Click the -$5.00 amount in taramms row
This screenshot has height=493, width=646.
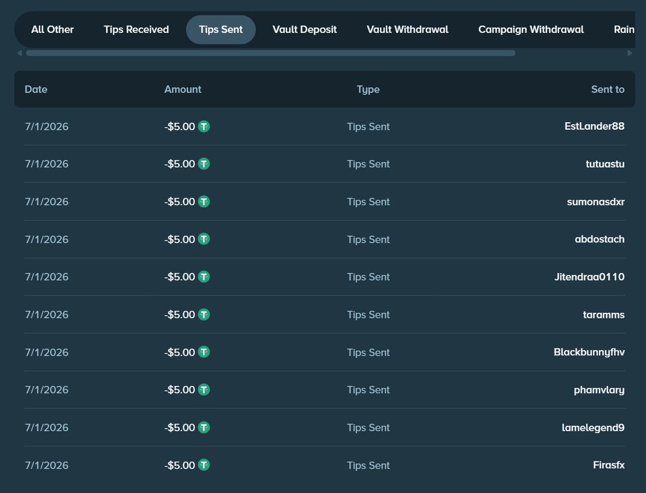tap(180, 314)
